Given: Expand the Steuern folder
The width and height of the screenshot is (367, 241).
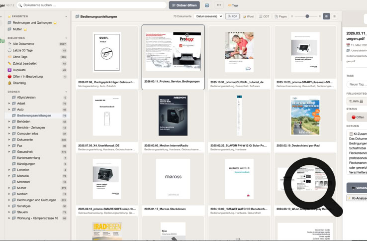Looking at the screenshot, I should coord(9,212).
